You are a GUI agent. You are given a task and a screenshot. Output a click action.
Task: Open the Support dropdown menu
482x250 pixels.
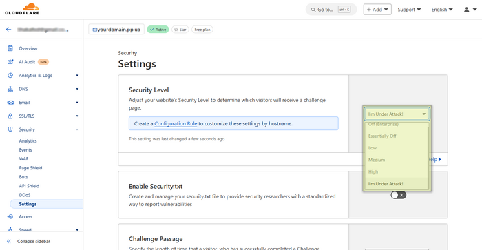[x=409, y=10]
